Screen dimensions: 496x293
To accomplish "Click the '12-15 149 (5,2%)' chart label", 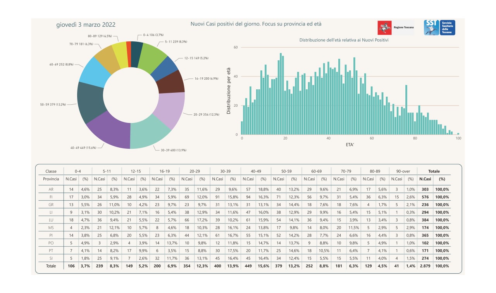I will click(x=196, y=58).
